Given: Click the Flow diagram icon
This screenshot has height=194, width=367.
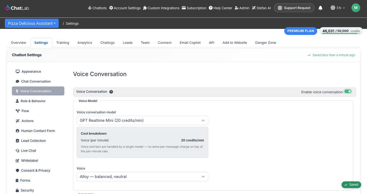Looking at the screenshot, I should [x=17, y=111].
